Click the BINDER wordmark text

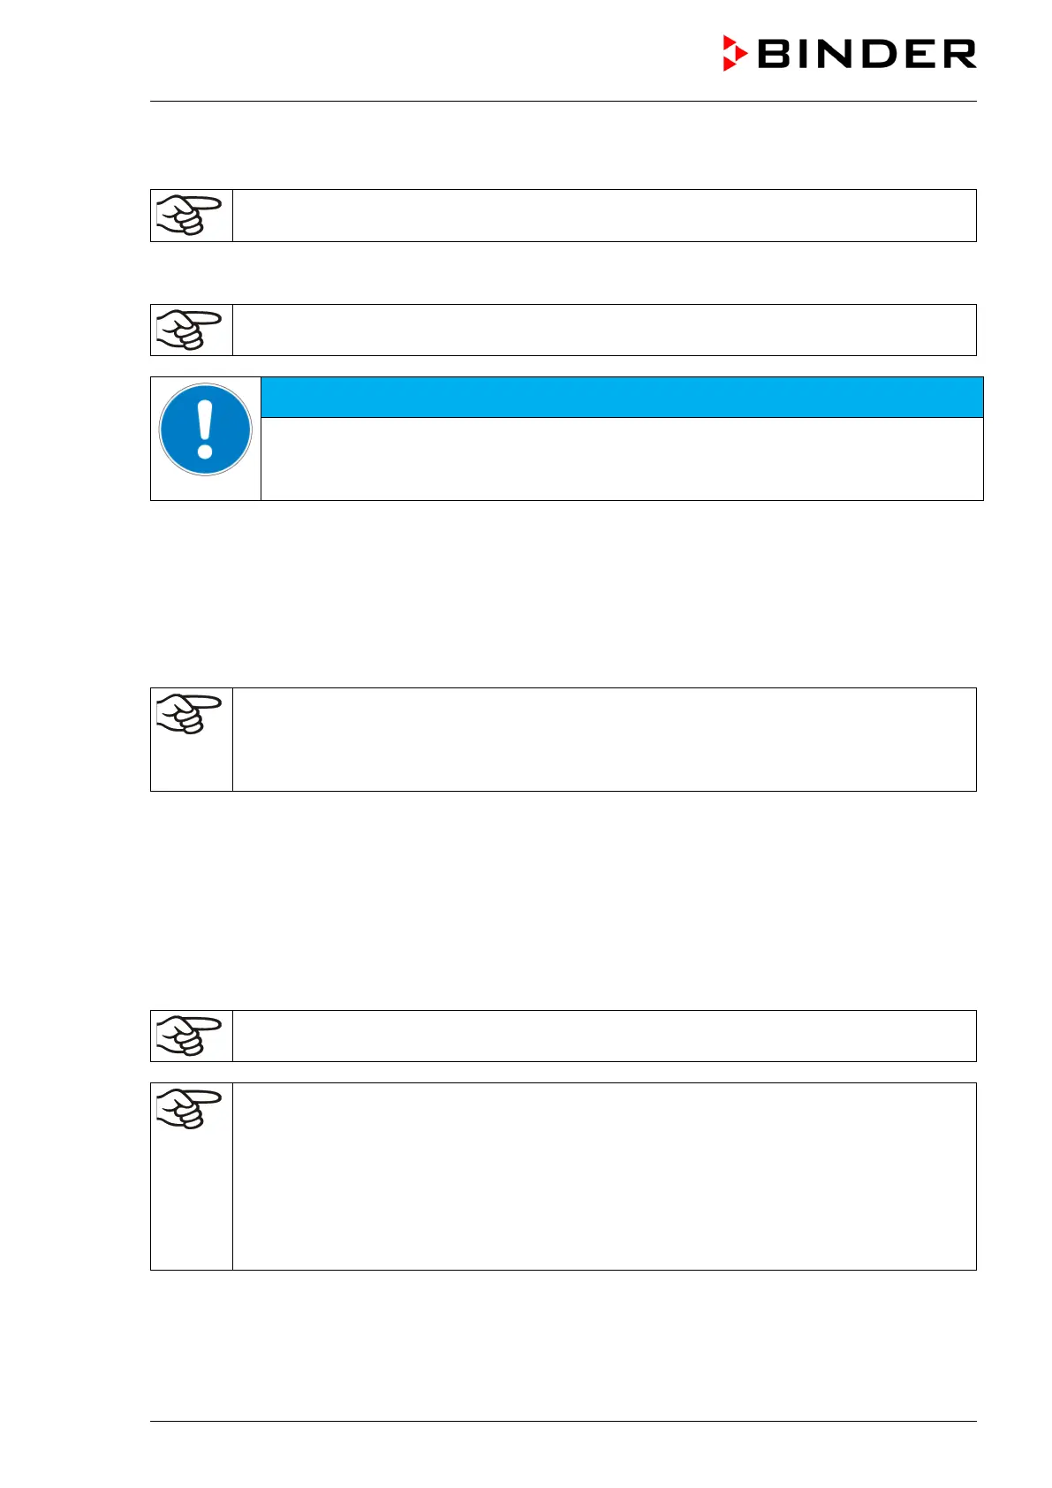tap(867, 55)
